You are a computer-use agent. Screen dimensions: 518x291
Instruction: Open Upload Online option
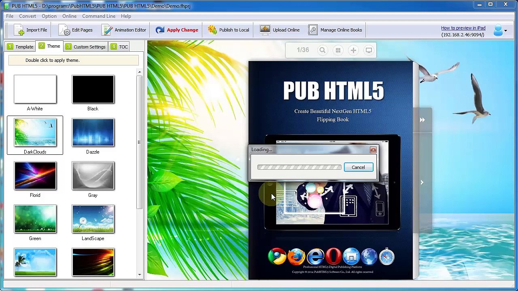click(x=280, y=30)
